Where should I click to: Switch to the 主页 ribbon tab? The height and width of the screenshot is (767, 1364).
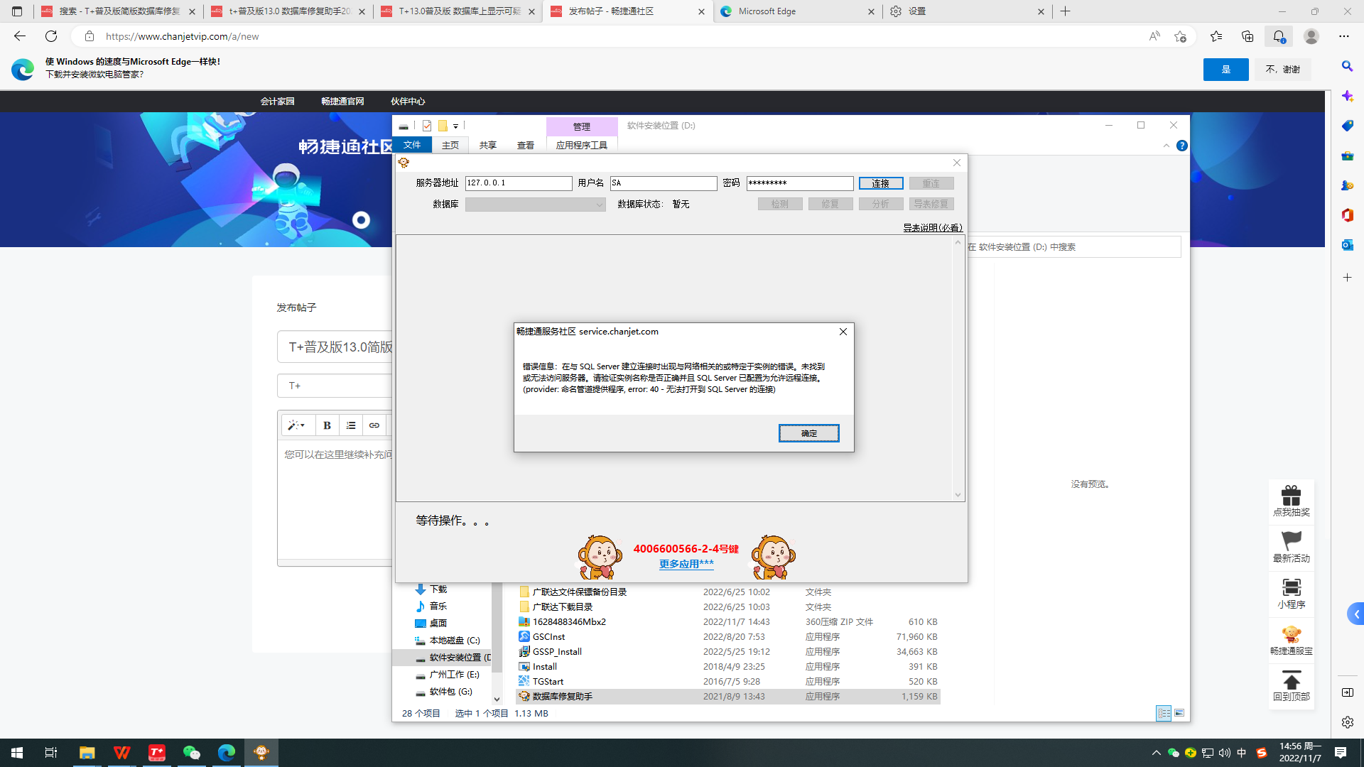(x=450, y=145)
